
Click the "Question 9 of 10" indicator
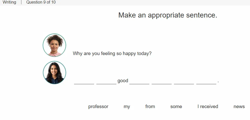tap(41, 2)
